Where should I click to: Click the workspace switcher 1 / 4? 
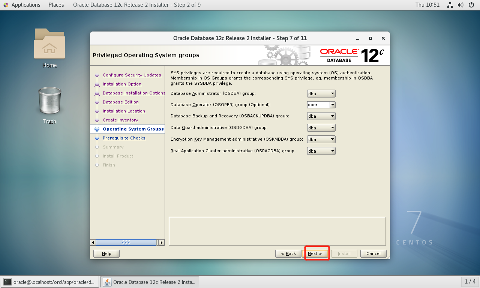tap(470, 282)
